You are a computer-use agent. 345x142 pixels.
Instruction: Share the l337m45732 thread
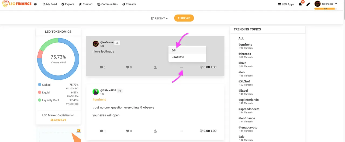[x=155, y=131]
